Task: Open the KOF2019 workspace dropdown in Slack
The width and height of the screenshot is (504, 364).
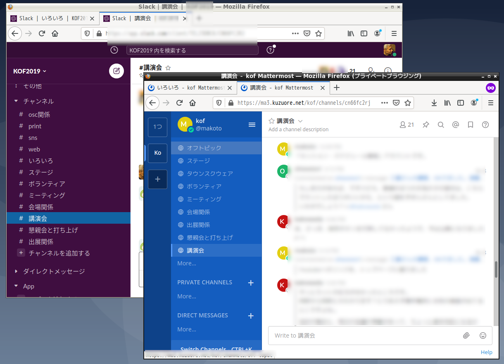Action: click(x=30, y=71)
